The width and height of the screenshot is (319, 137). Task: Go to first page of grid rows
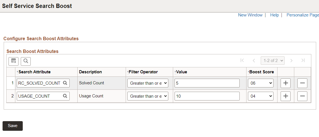click(242, 60)
